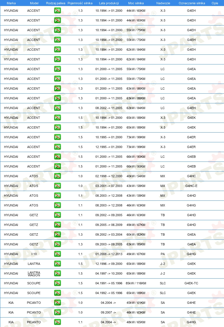Click fuel icon in HYUNDAI I 10 row
Screen dimensions: 224x327
pos(58,254)
